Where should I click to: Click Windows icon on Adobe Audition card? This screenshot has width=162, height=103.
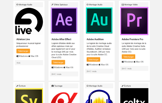pyautogui.click(x=88, y=65)
